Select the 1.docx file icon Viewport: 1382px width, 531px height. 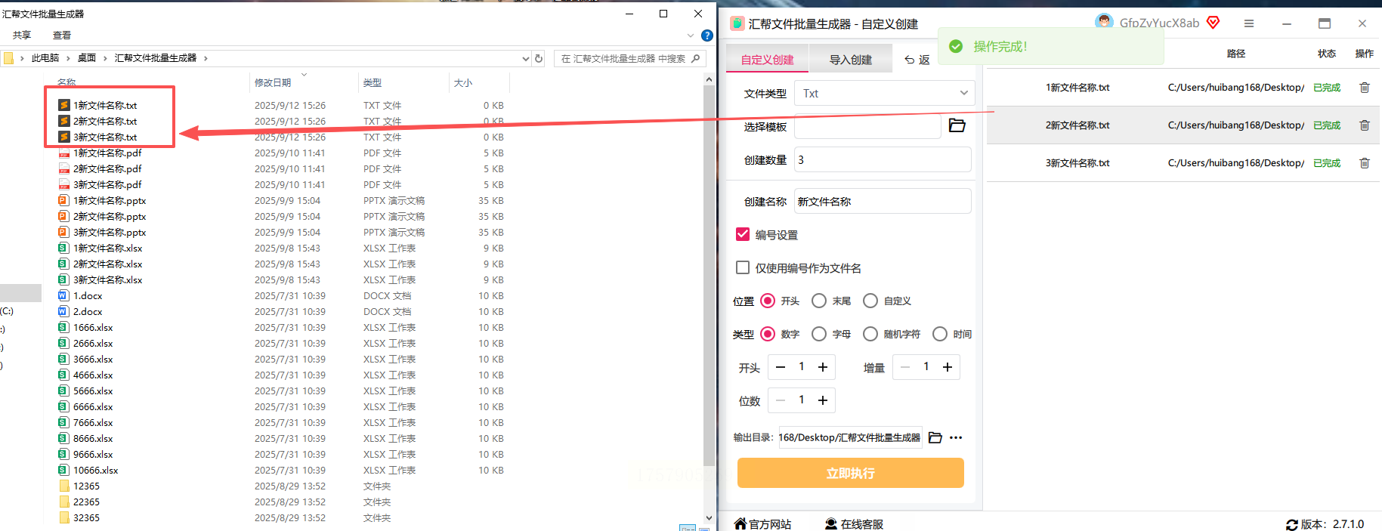[64, 295]
